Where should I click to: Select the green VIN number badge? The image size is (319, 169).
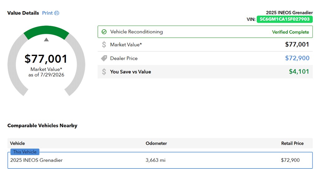(x=285, y=19)
